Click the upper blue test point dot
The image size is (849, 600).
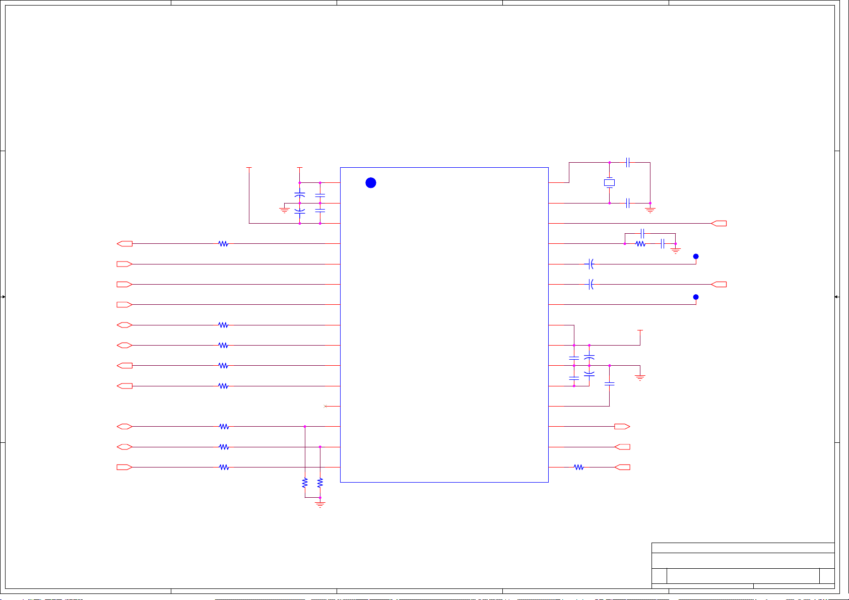coord(696,256)
